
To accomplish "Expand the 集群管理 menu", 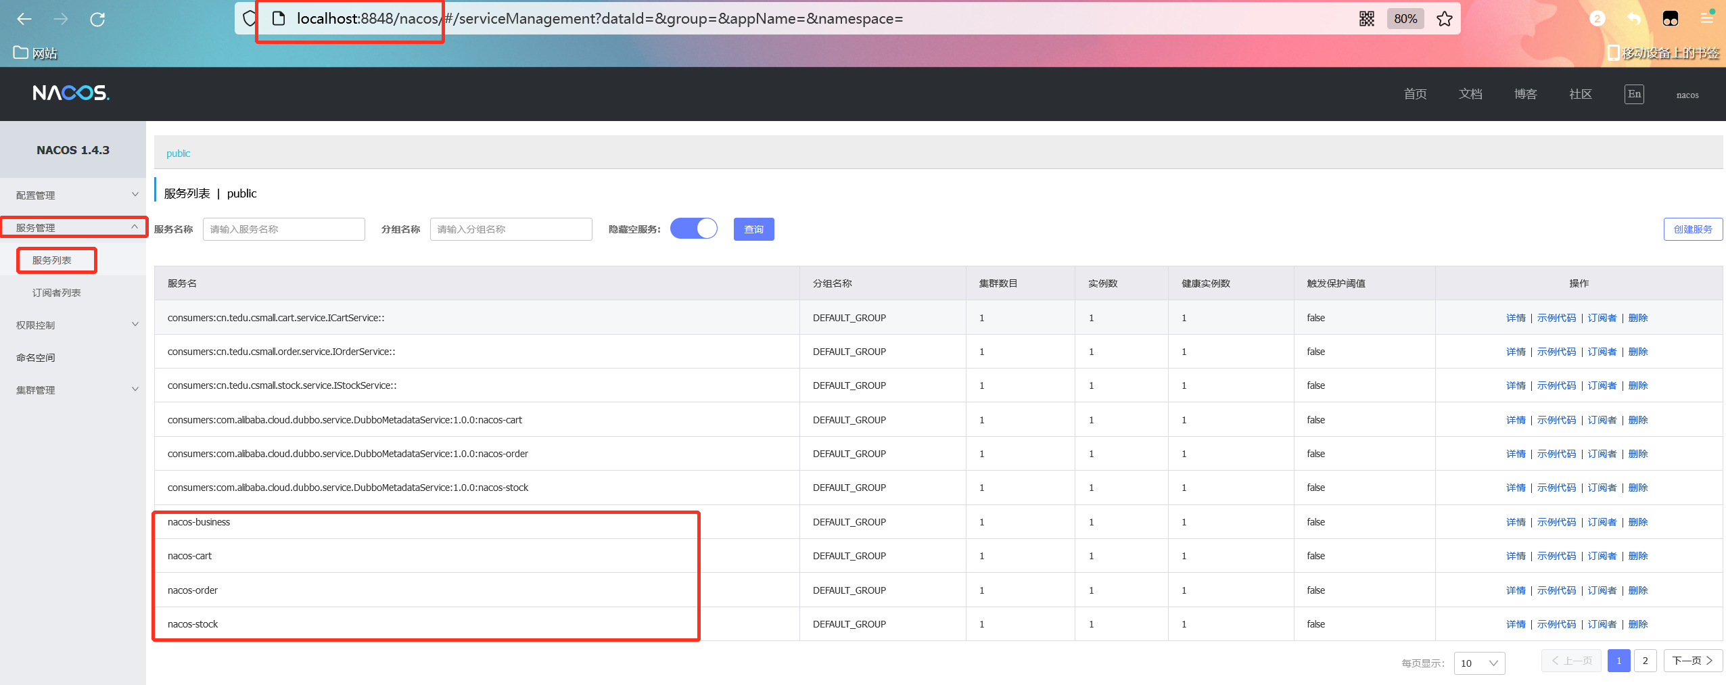I will (73, 389).
